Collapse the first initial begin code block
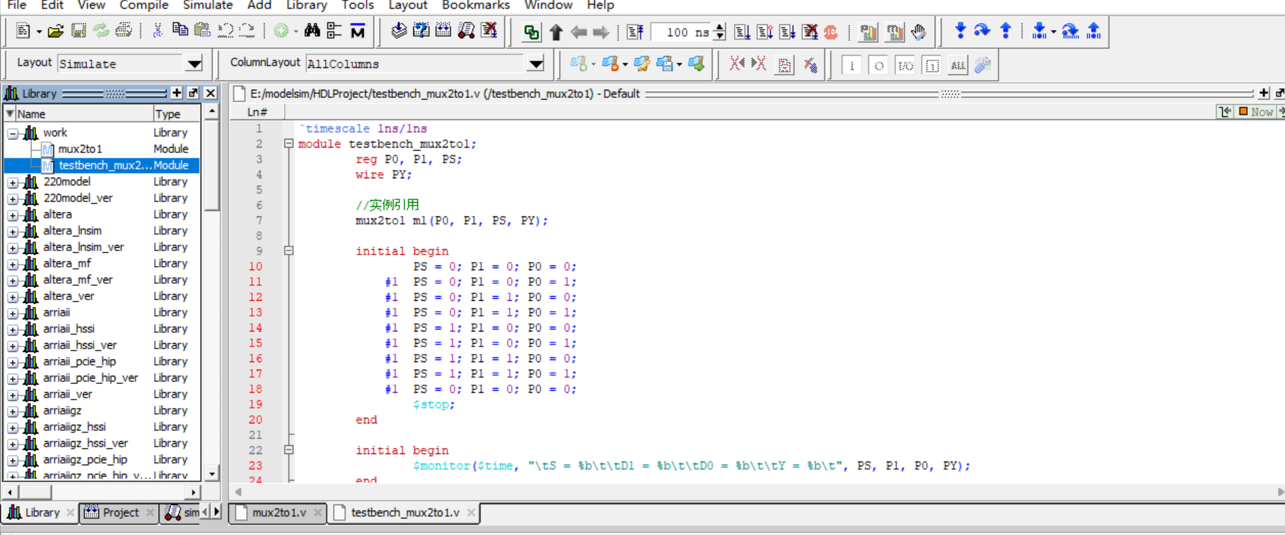This screenshot has width=1285, height=535. point(288,250)
